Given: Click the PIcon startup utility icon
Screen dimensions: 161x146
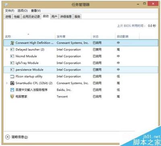Looking at the screenshot, I should point(12,76).
